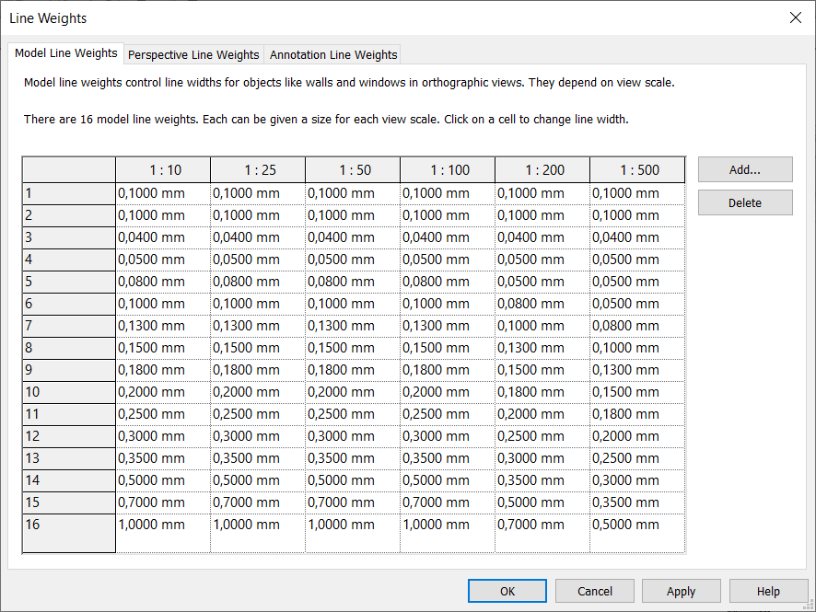
Task: Edit line weight 13 at scale 1 : 25
Action: pyautogui.click(x=257, y=458)
